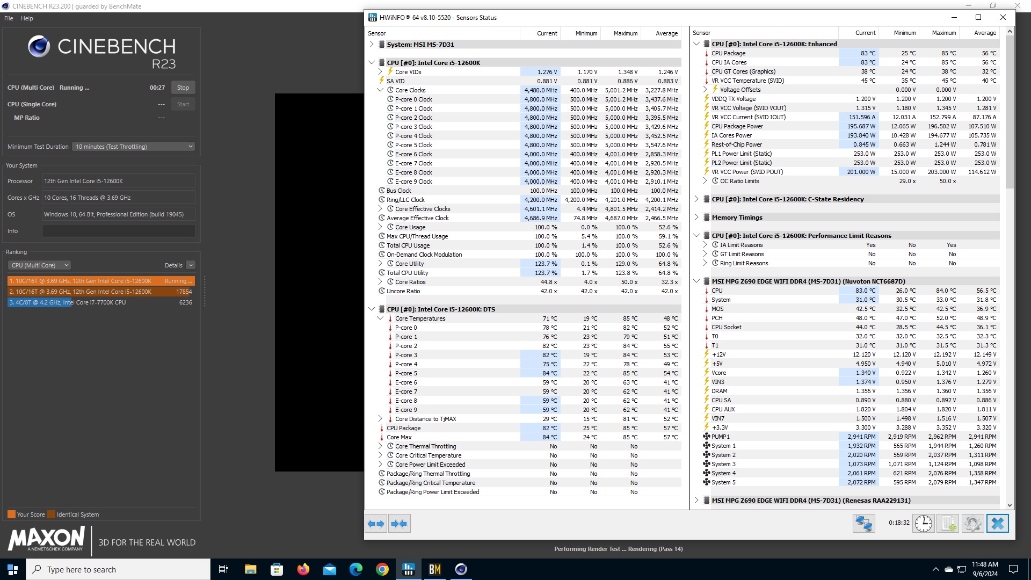Open HWiNFO network remote monitoring icon
The width and height of the screenshot is (1031, 580).
[x=863, y=524]
